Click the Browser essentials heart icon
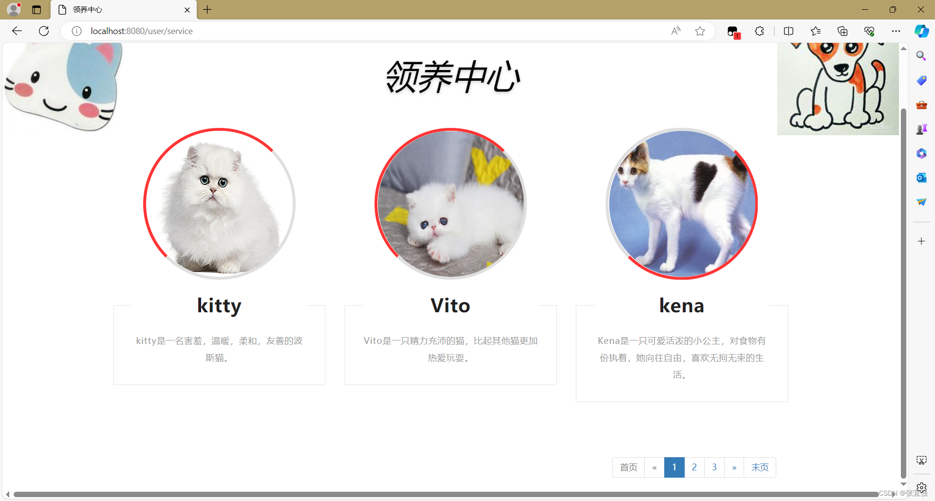Image resolution: width=935 pixels, height=501 pixels. click(x=870, y=31)
